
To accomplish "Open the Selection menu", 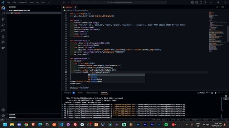I will coord(23,2).
